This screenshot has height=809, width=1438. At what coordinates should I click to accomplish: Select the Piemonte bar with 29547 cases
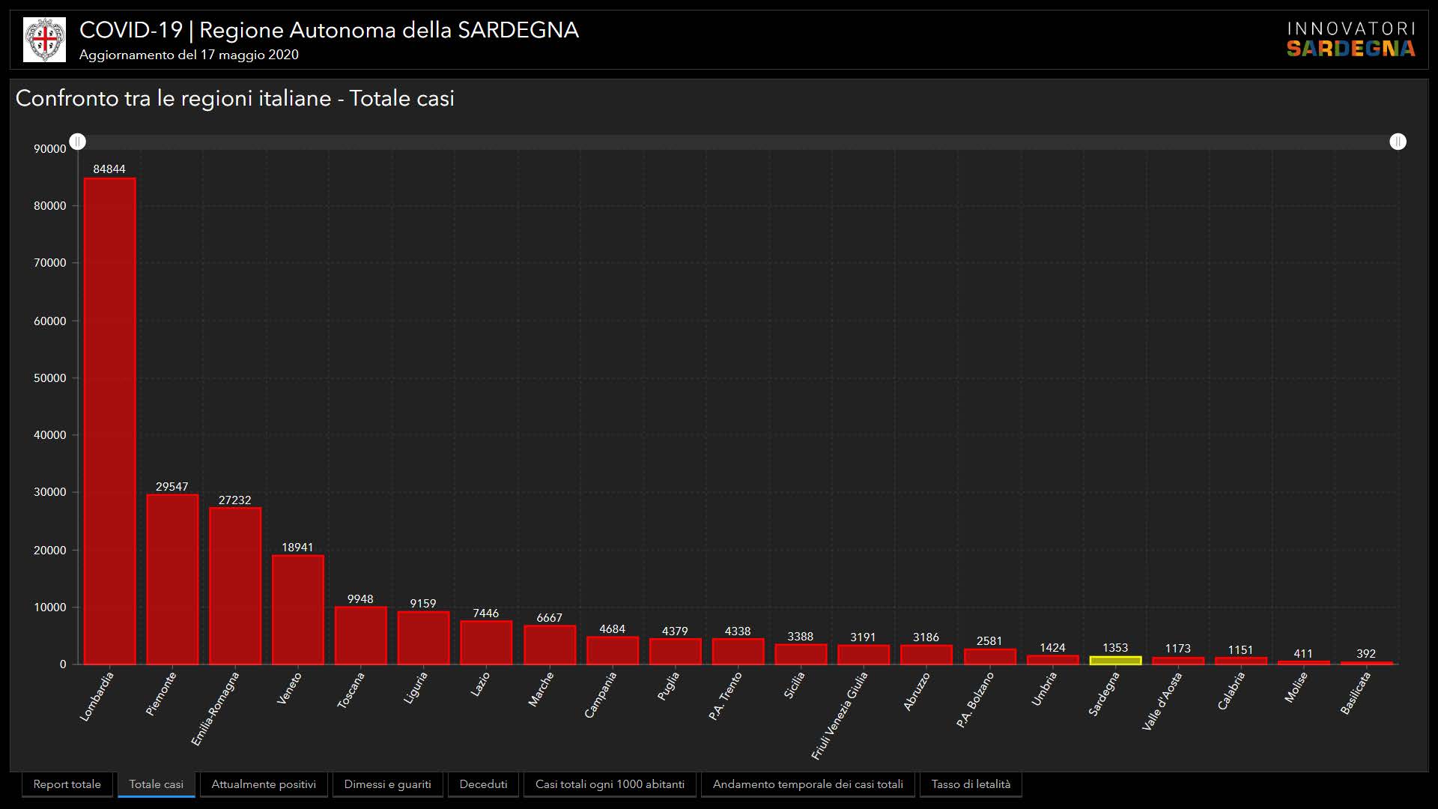(x=172, y=579)
